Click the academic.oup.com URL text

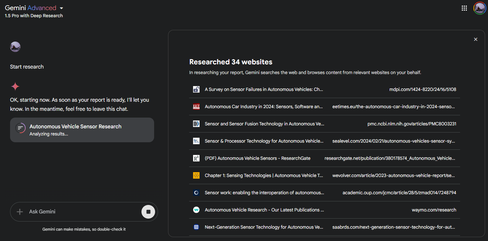coord(399,193)
